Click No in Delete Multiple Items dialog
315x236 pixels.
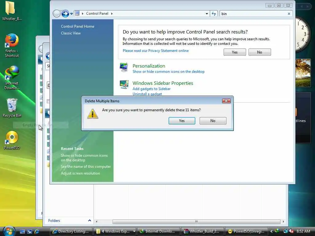[213, 120]
